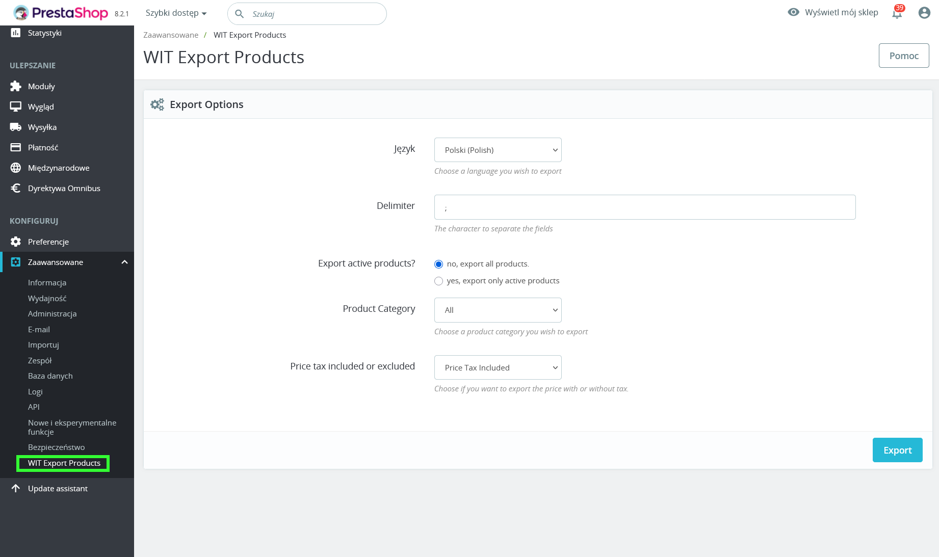Collapse the Zaawansowane menu chevron
Image resolution: width=939 pixels, height=557 pixels.
tap(124, 262)
